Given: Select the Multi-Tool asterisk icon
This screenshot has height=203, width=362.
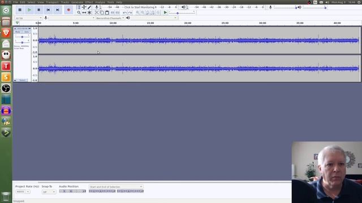Looking at the screenshot, I should click(x=89, y=12).
